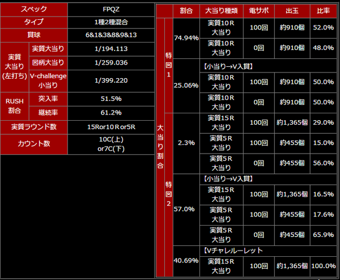Click the vertical 特図1 label
Screen dimensions: 340x280
click(x=169, y=65)
